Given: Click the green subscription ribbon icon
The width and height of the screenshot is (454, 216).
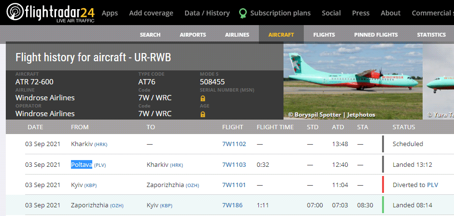Looking at the screenshot, I should coord(243,13).
